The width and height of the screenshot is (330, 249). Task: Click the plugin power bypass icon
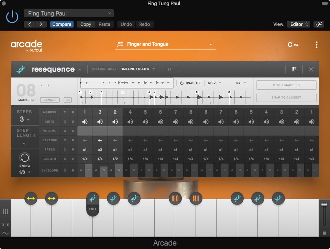(12, 17)
